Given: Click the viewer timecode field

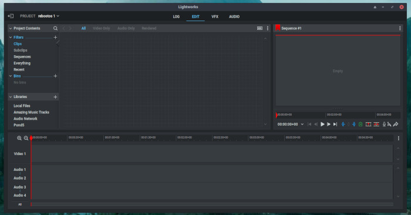Looking at the screenshot, I should pyautogui.click(x=288, y=125).
